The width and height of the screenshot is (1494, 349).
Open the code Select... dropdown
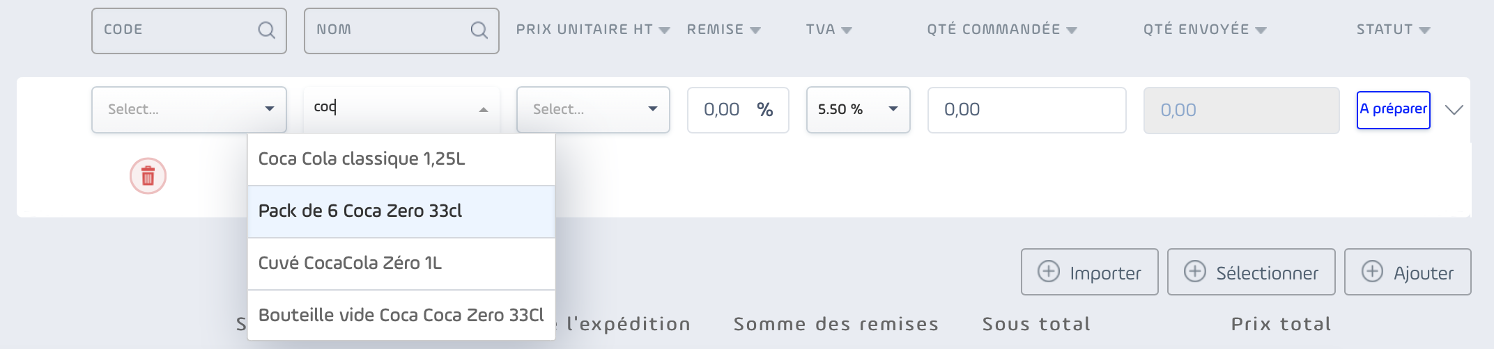click(189, 110)
